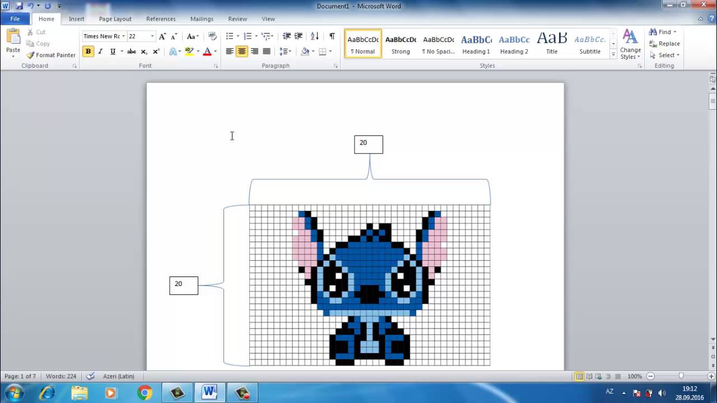Decrease paragraph indent
Screen dimensions: 717x403
(x=287, y=36)
